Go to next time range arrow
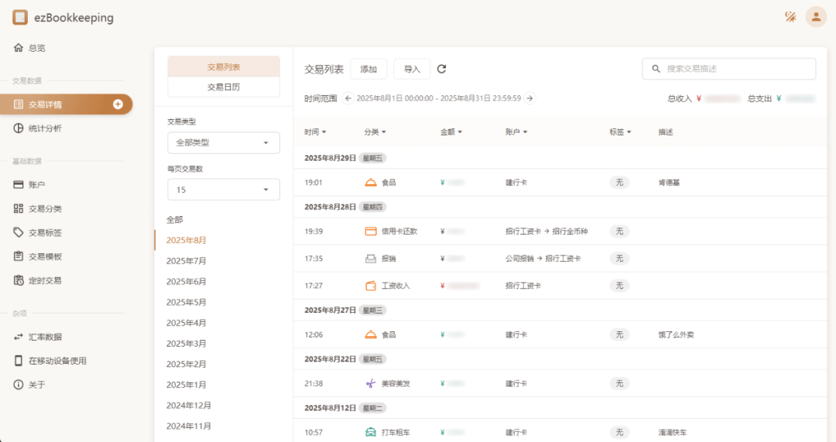The image size is (836, 442). [529, 98]
